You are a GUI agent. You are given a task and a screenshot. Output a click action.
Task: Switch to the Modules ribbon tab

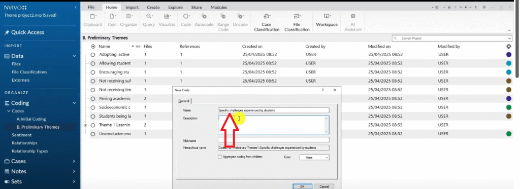pos(219,7)
